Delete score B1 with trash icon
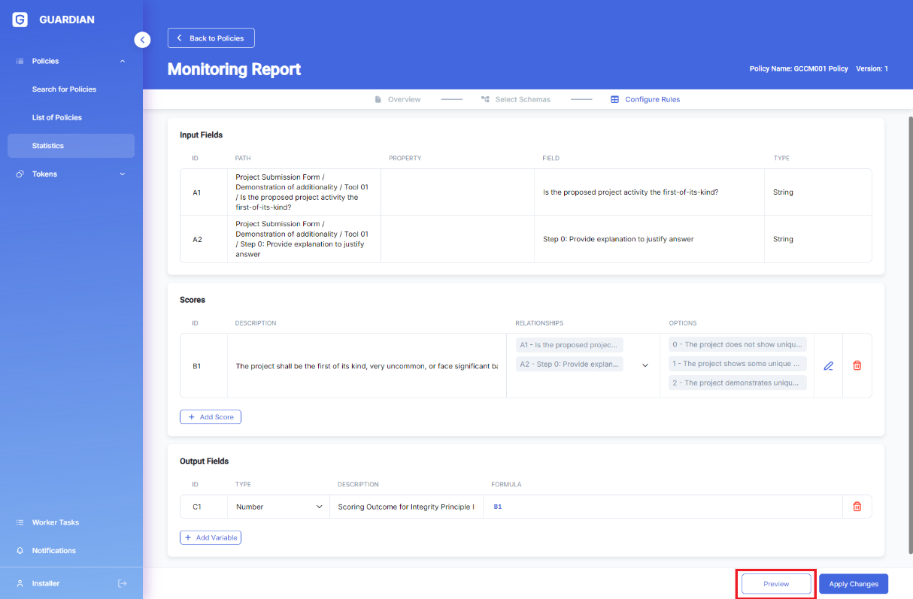 (857, 366)
